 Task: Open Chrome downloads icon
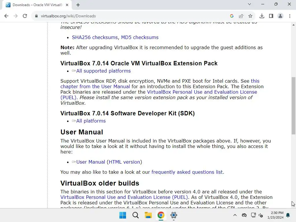coord(262,16)
